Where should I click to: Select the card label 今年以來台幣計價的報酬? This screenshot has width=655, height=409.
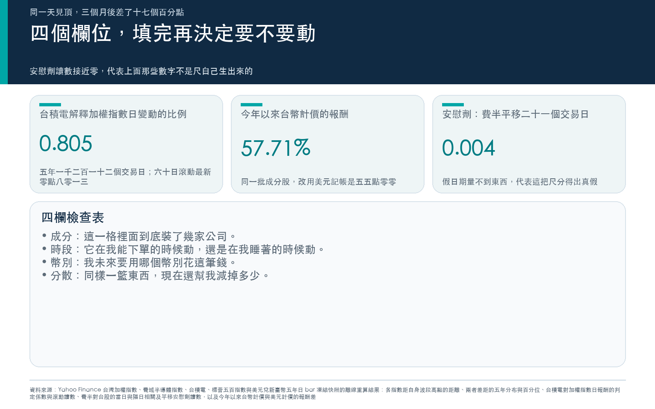(x=295, y=114)
